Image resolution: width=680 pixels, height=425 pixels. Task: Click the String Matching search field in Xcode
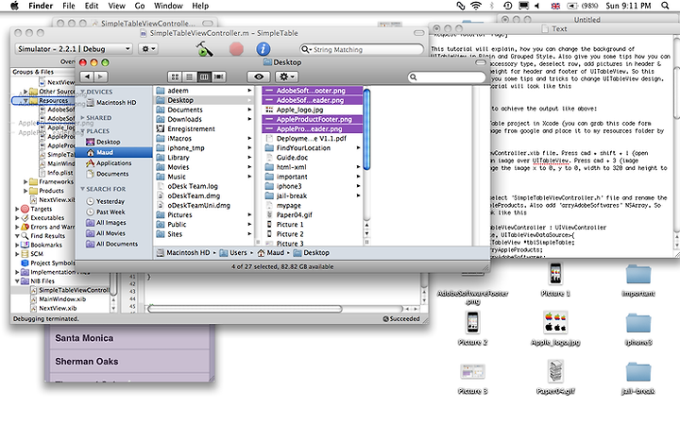(361, 49)
